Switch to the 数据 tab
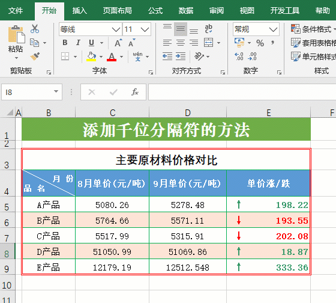The width and height of the screenshot is (336, 303). (x=186, y=11)
